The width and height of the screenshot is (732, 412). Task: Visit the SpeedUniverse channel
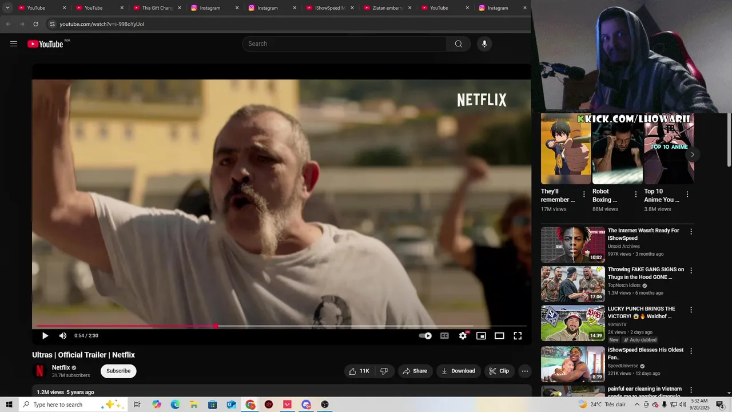(x=623, y=366)
